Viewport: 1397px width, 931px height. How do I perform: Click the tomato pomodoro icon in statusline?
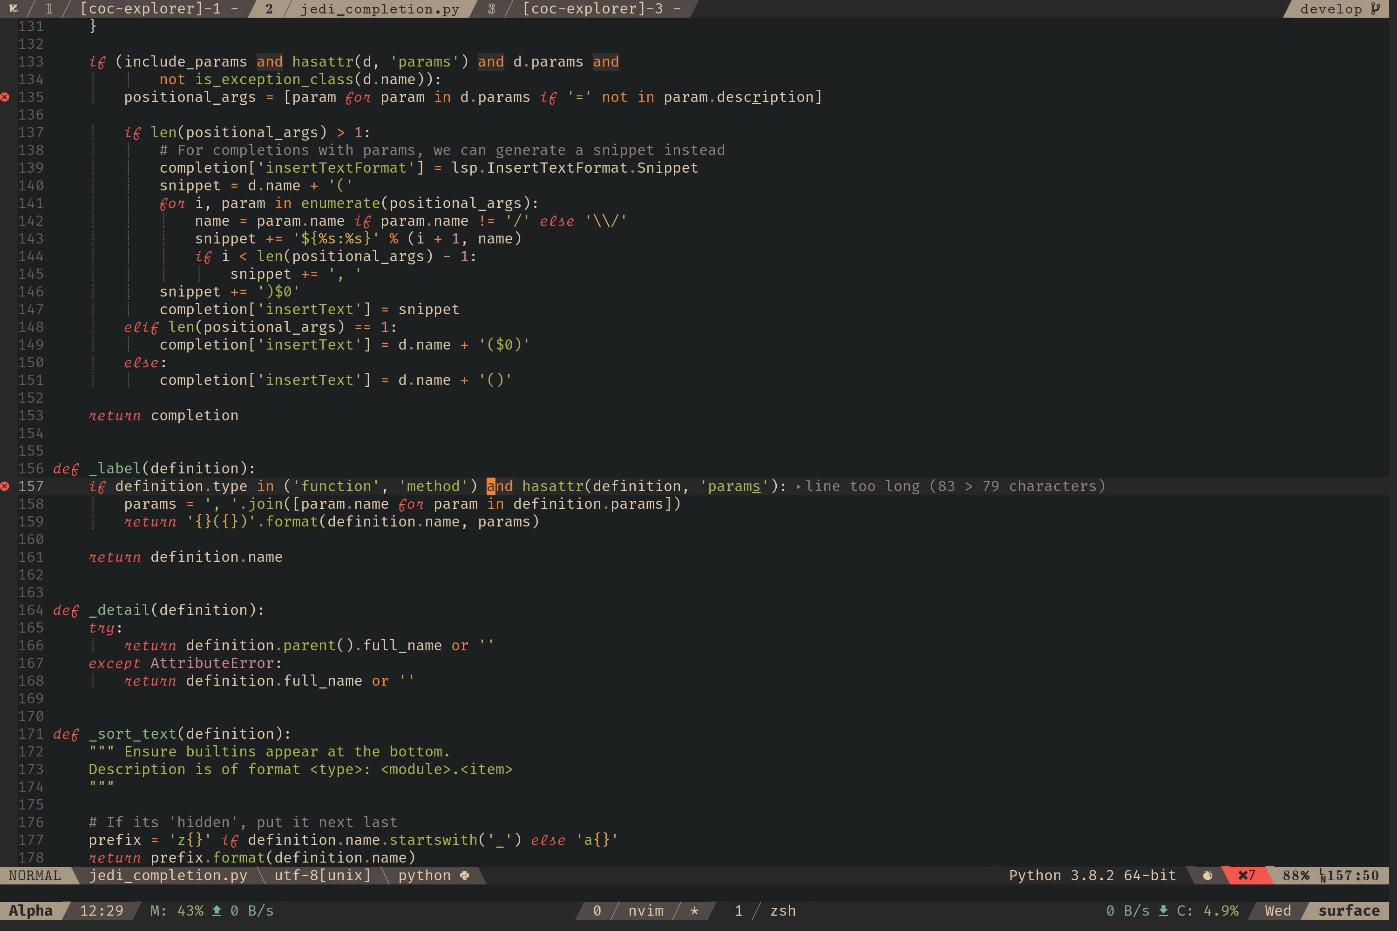pyautogui.click(x=1207, y=875)
